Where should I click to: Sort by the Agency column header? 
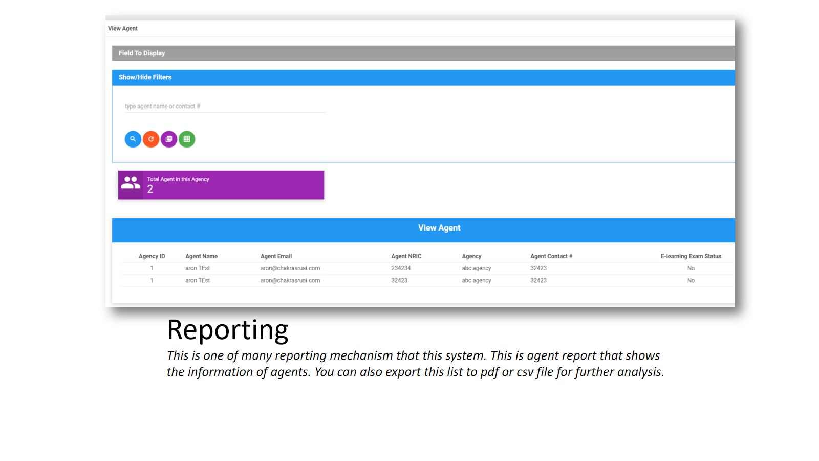click(x=471, y=256)
